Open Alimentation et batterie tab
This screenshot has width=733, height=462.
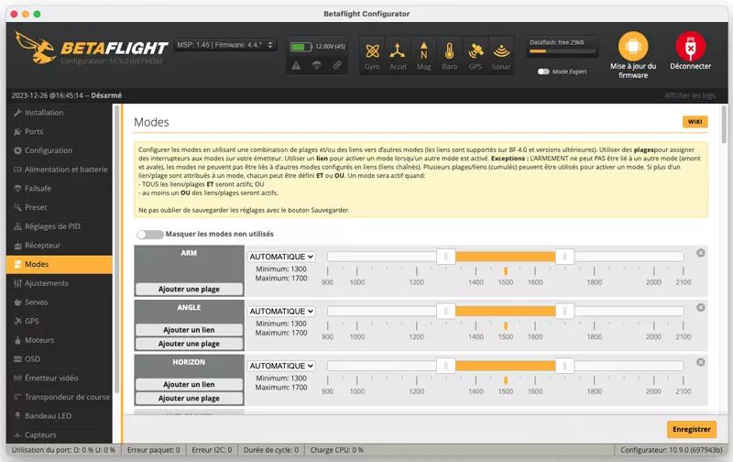[59, 170]
